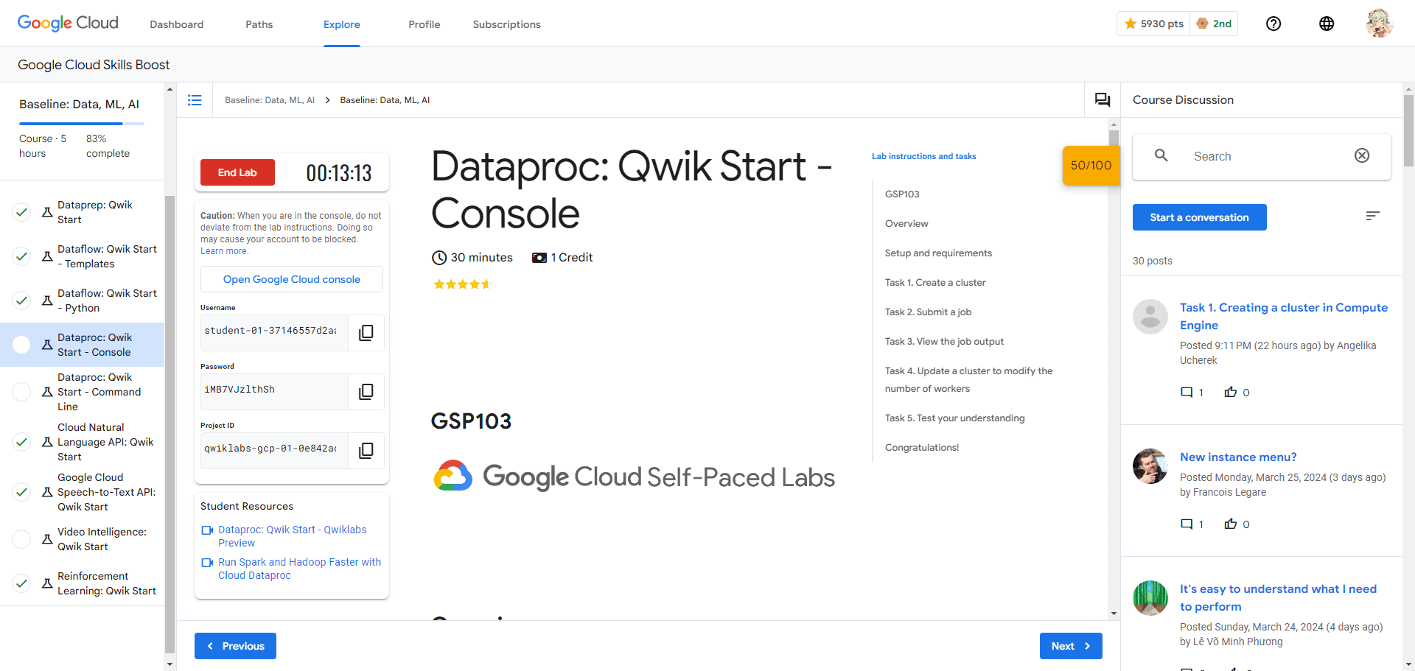Click the Google Cloud logo
This screenshot has width=1415, height=671.
[68, 24]
